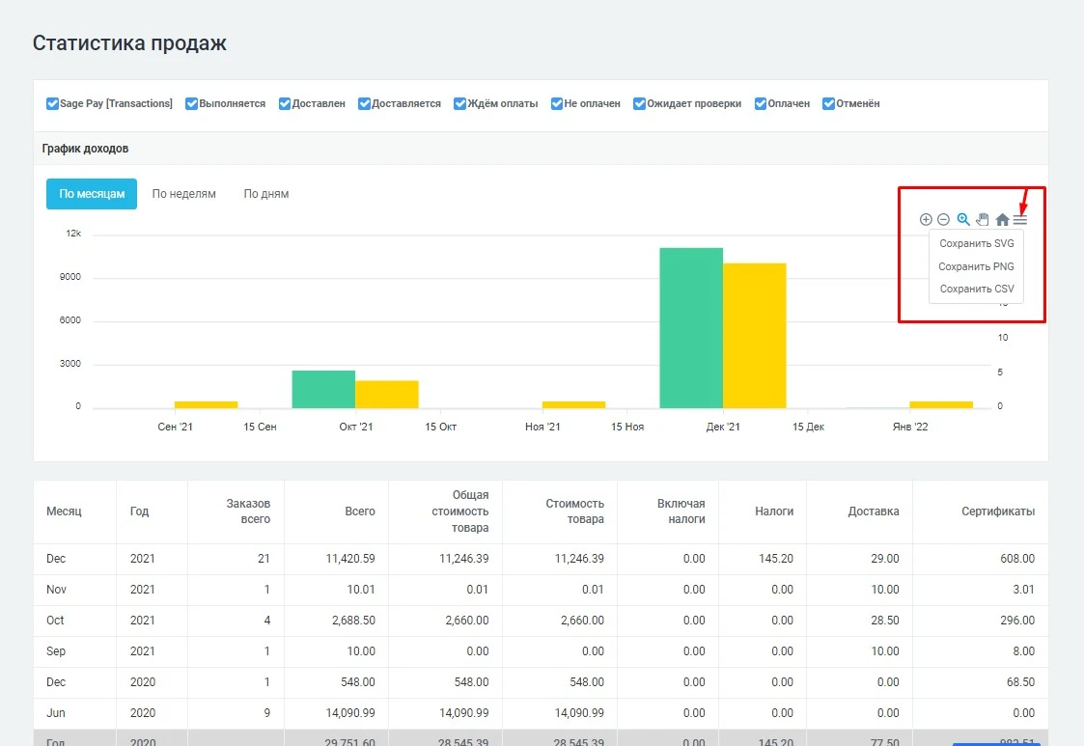Toggle the chart hamburger menu icon
The width and height of the screenshot is (1084, 746).
(1020, 220)
